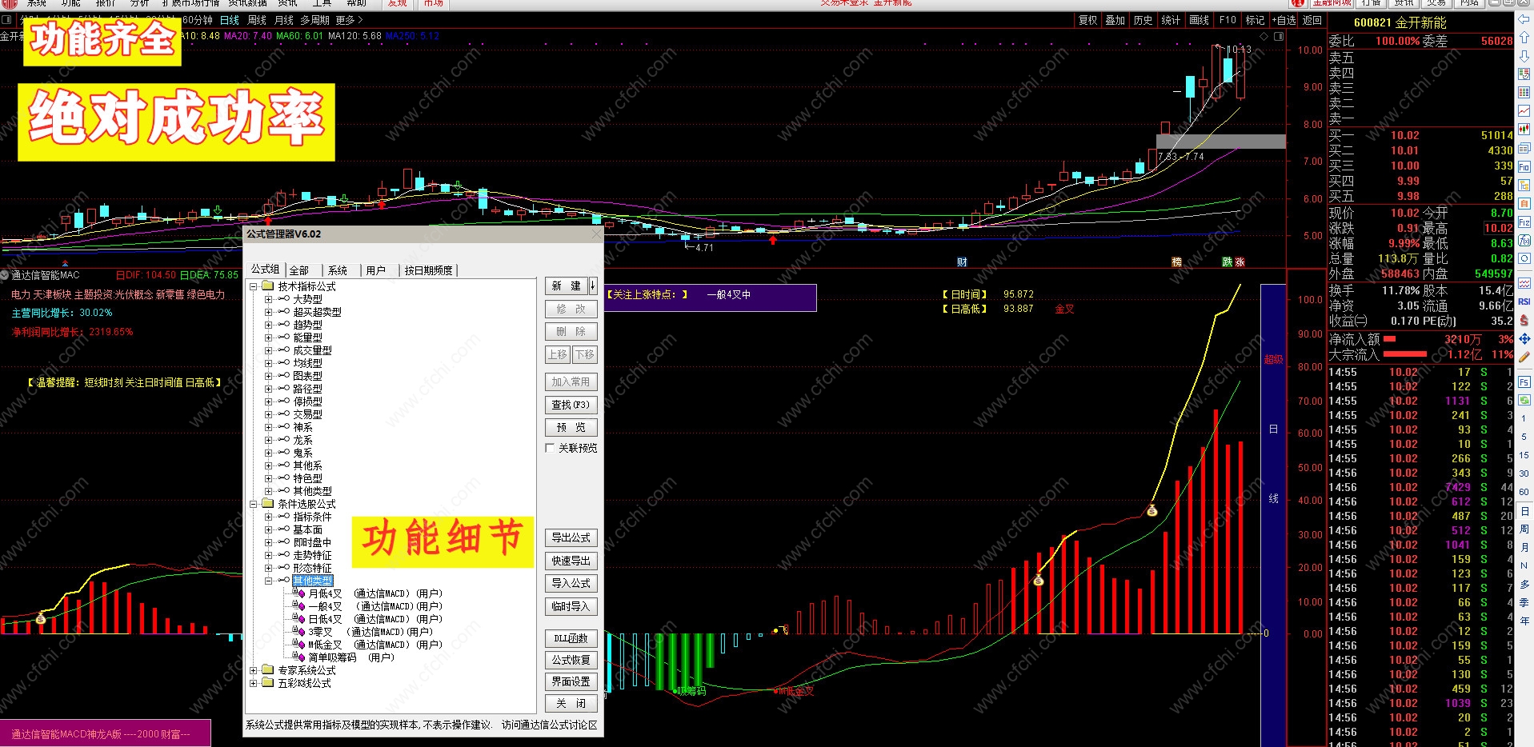The image size is (1534, 747).
Task: Click the candlestick chart sidebar icon
Action: [1524, 130]
